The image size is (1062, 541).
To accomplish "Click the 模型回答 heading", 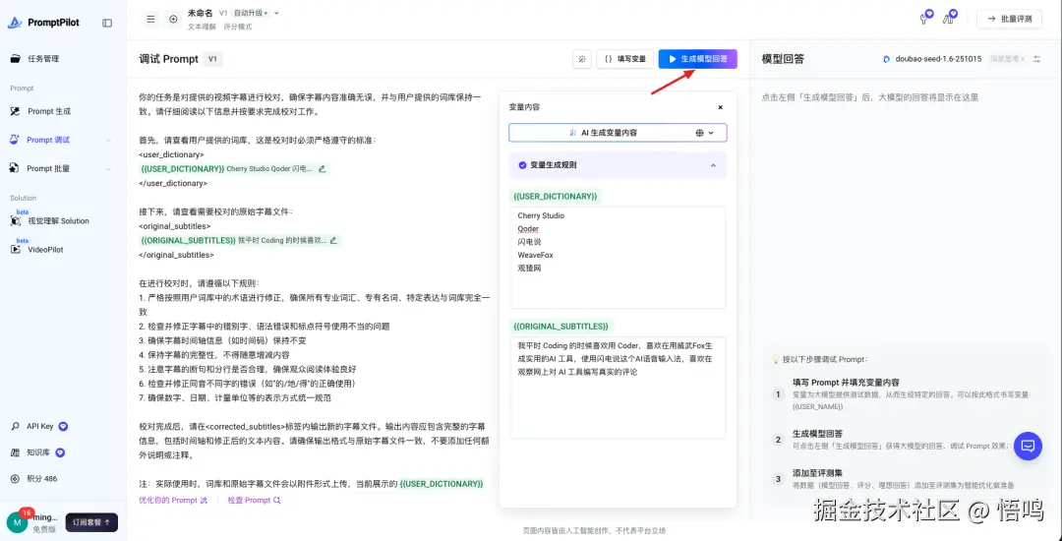I will pos(783,59).
